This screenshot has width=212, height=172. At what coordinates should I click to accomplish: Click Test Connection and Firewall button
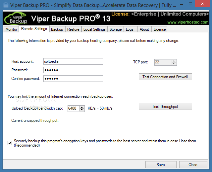[x=165, y=77]
